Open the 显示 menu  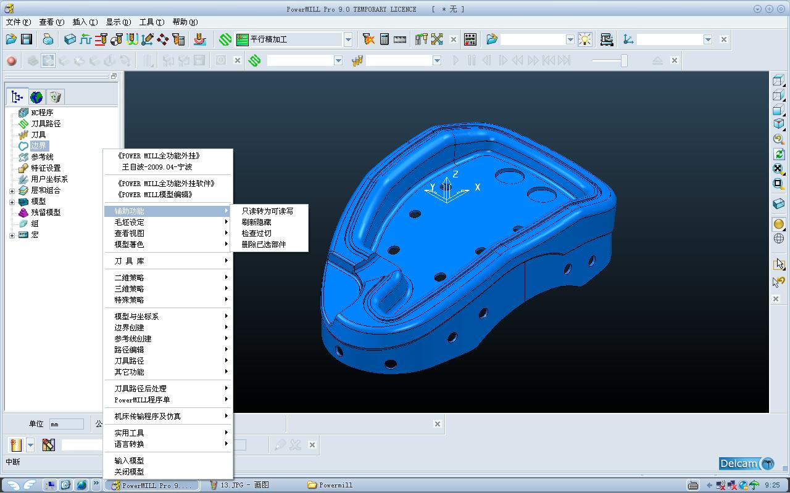[x=118, y=22]
